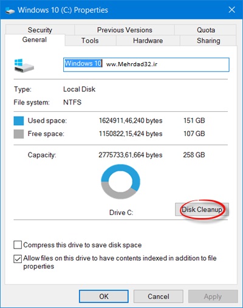The image size is (243, 308).
Task: Close the Properties dialog with the X
Action: click(231, 10)
